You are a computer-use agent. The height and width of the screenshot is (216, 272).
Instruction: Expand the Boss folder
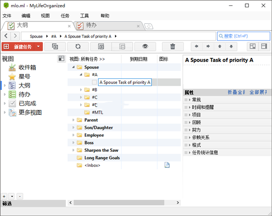(73, 143)
